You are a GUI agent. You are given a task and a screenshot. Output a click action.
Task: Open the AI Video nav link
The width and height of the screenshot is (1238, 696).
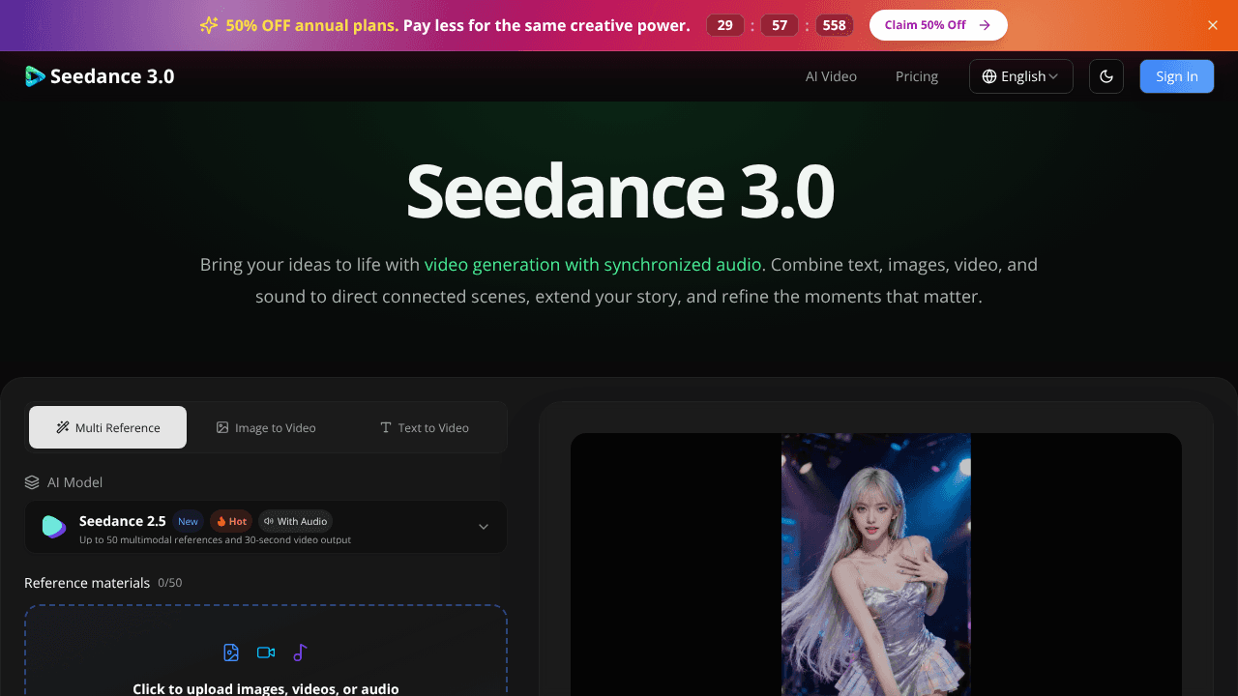pyautogui.click(x=831, y=76)
